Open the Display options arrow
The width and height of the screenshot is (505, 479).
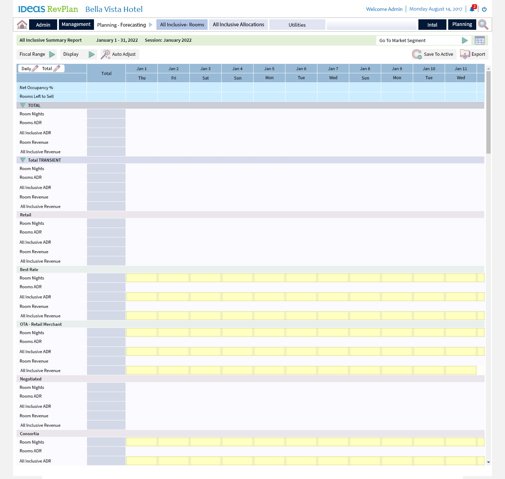pos(92,54)
